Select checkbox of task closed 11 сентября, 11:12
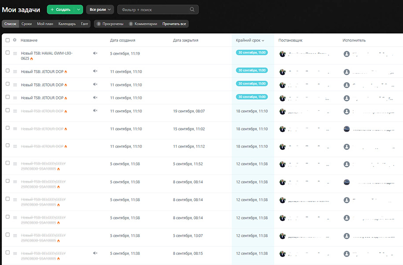 7,146
